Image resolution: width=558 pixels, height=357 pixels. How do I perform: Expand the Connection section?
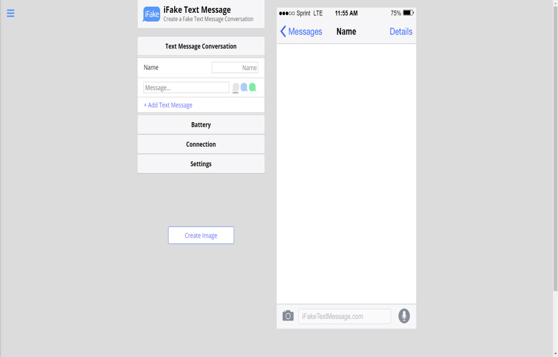(x=201, y=144)
